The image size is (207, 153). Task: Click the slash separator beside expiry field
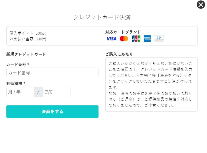pyautogui.click(x=38, y=92)
